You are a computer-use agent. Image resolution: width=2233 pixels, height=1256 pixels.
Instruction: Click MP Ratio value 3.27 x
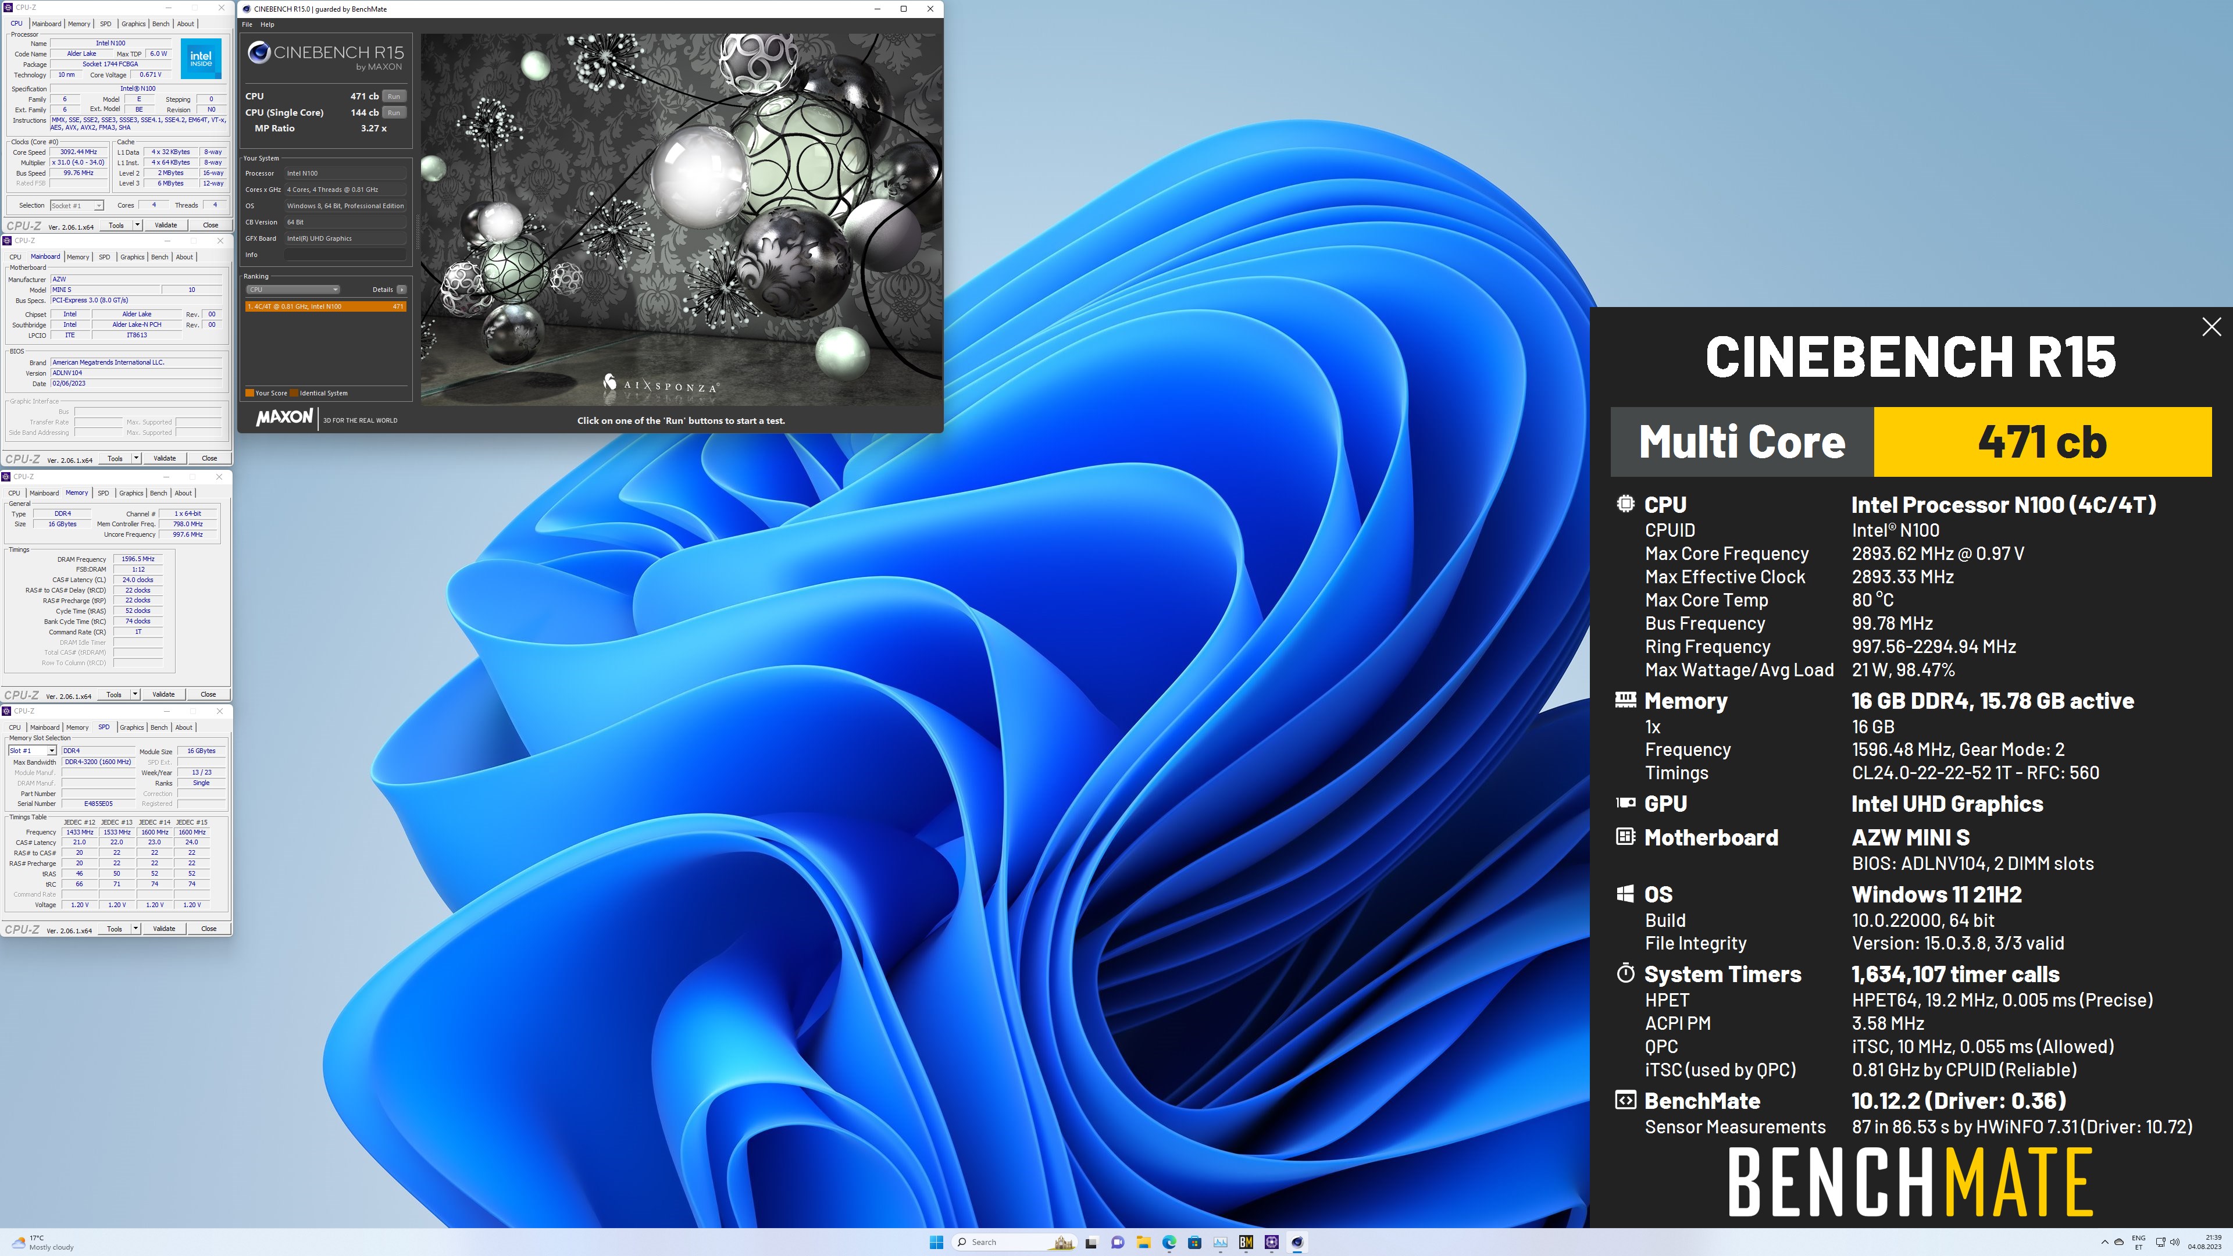pos(373,129)
